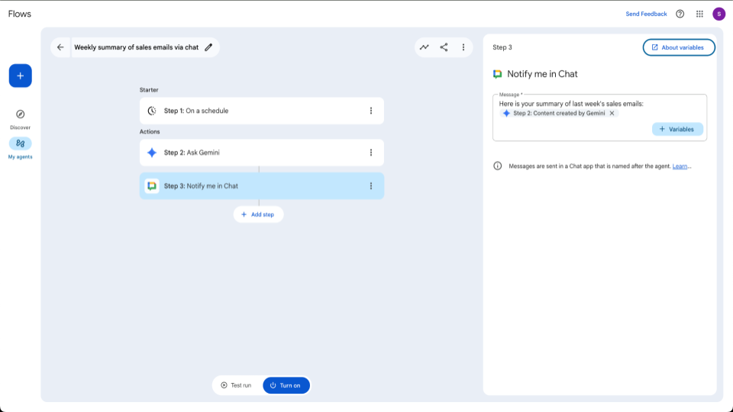Go to Discover in sidebar
Image resolution: width=733 pixels, height=412 pixels.
pyautogui.click(x=21, y=118)
